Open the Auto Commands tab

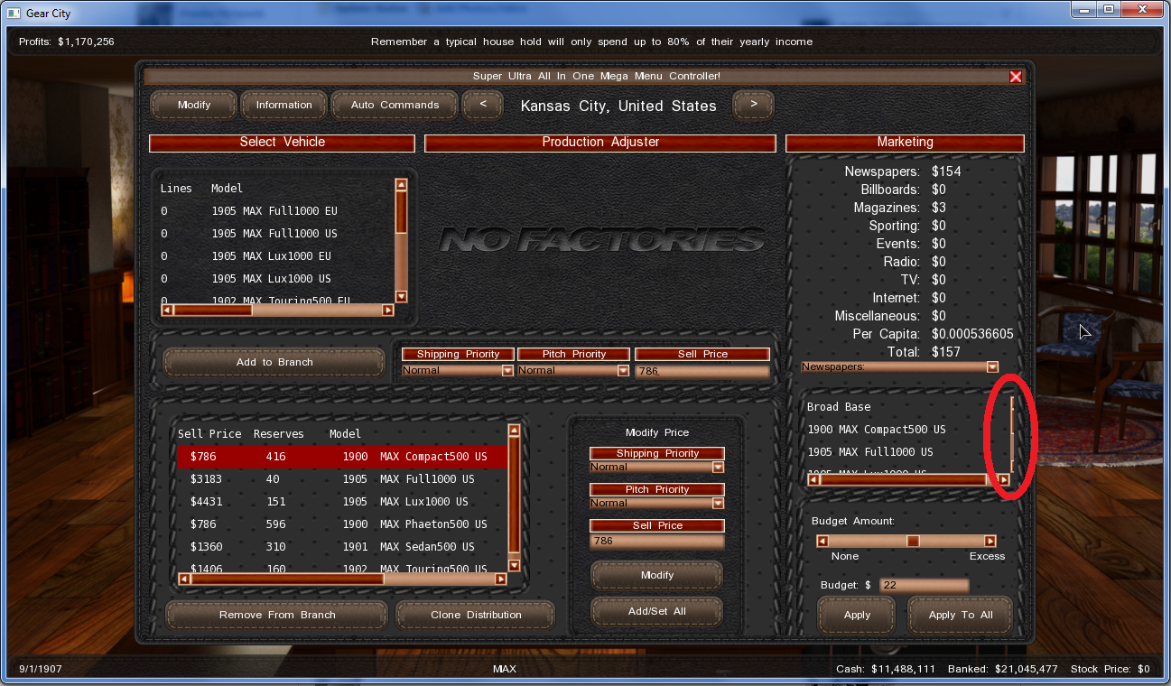(x=395, y=105)
